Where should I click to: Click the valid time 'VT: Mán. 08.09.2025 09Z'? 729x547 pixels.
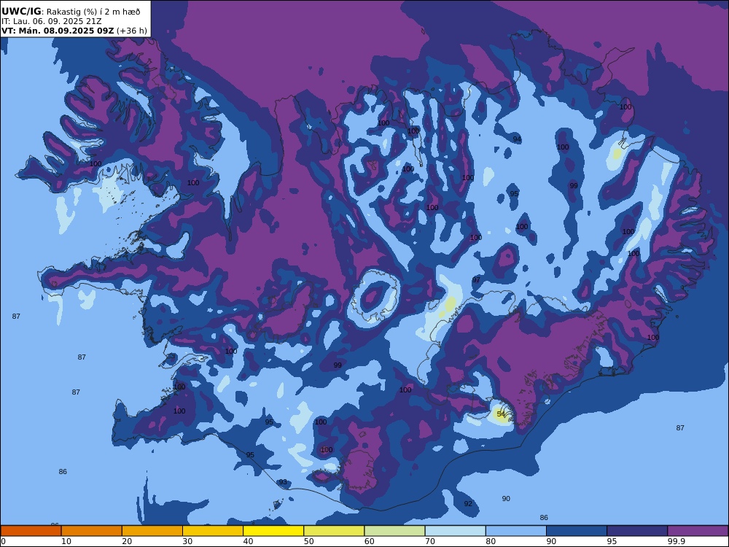pos(57,31)
